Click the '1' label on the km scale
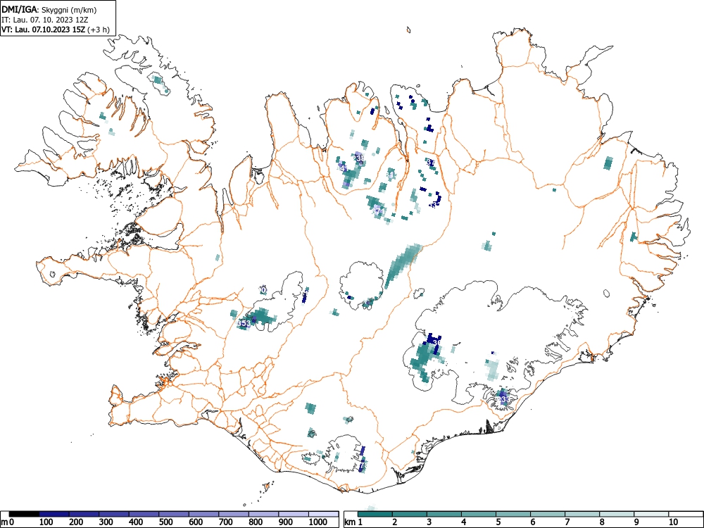Viewport: 704px width, 528px height. tap(360, 522)
